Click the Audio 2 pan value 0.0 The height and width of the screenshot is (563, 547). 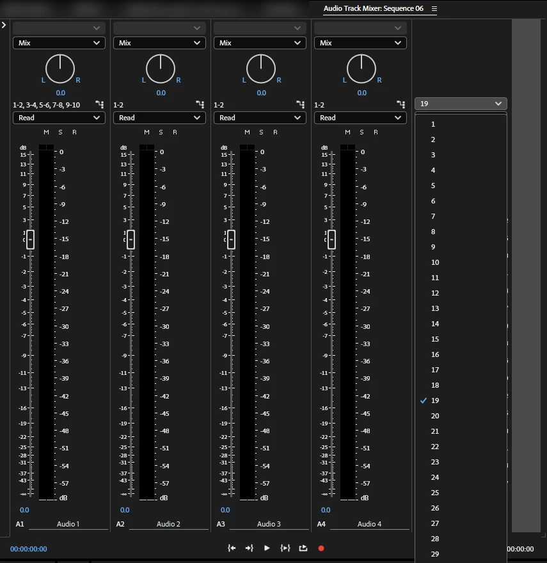click(161, 93)
